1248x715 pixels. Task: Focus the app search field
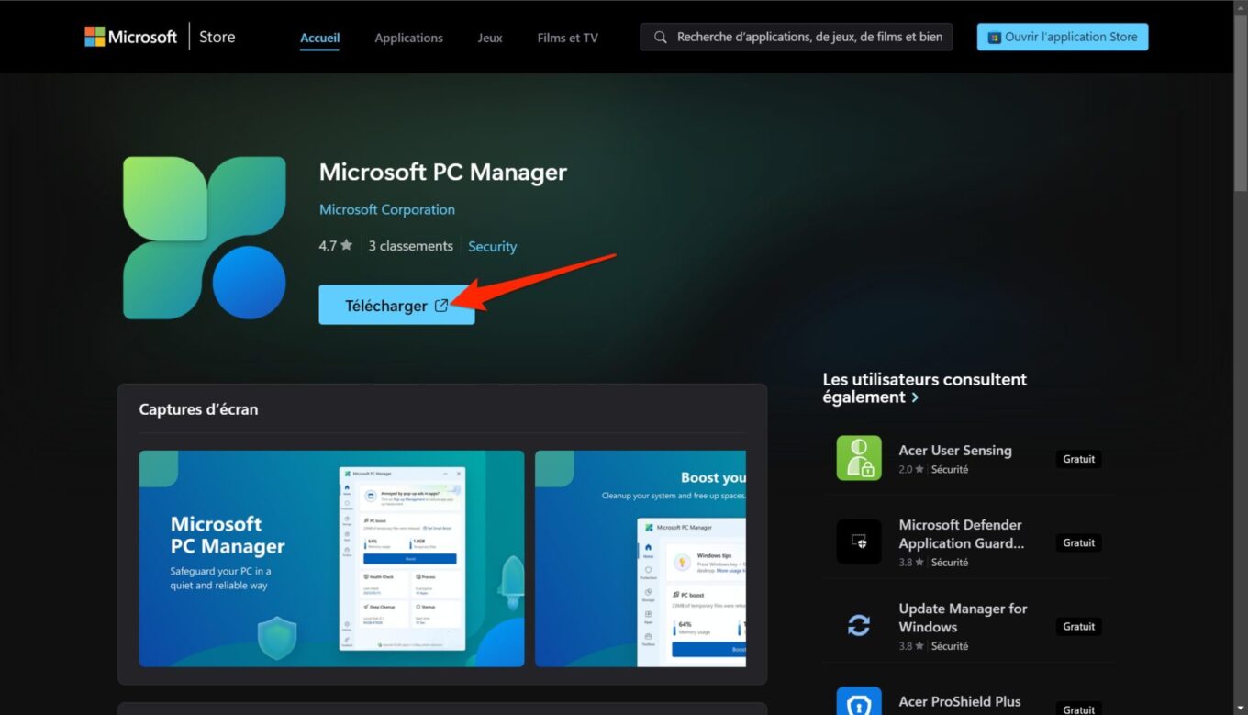(x=797, y=37)
